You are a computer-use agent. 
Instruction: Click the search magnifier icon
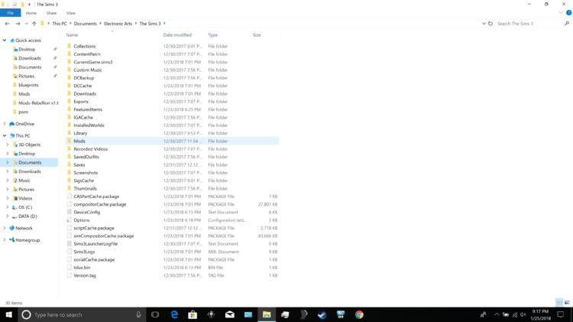pos(567,24)
